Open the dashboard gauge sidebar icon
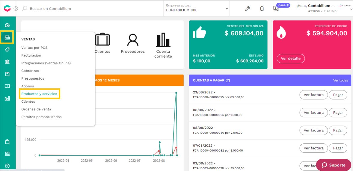This screenshot has width=353, height=171. pos(7,25)
